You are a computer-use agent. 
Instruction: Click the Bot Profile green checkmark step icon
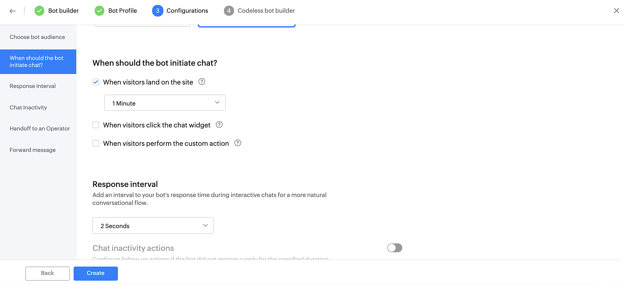99,11
